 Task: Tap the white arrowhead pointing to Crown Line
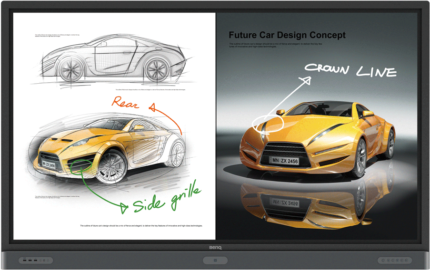(306, 81)
